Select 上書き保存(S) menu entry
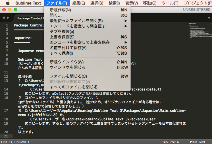 click(x=87, y=37)
